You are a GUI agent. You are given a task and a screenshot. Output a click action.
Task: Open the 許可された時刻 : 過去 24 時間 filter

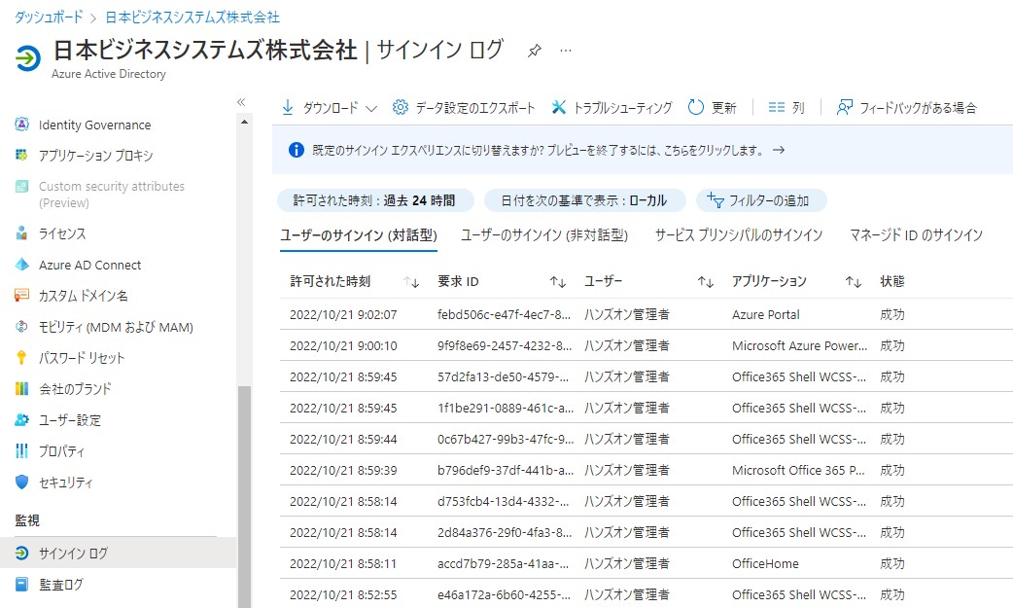pos(375,200)
